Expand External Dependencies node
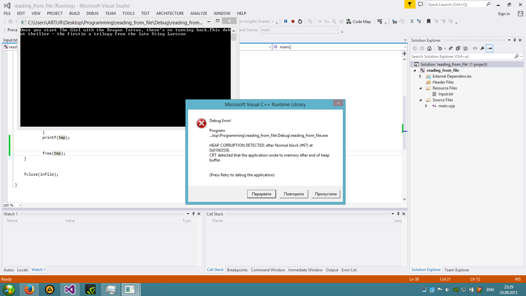Viewport: 526px width, 296px height. 420,76
